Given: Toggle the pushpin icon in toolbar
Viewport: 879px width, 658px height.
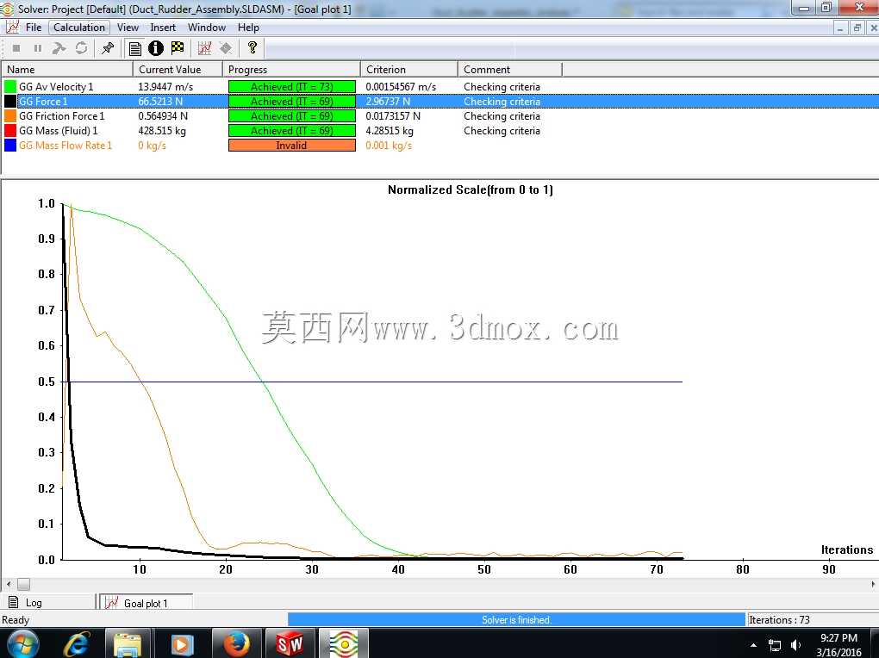Looking at the screenshot, I should coord(107,48).
